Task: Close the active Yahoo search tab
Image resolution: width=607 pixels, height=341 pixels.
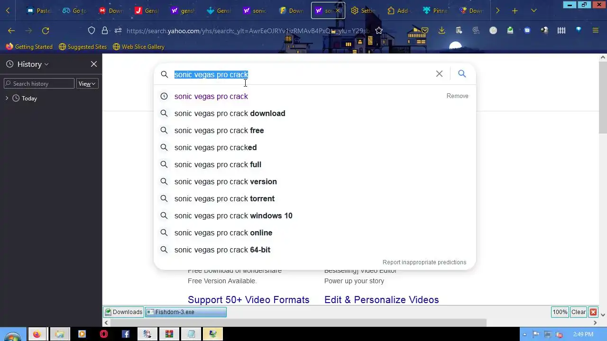Action: click(338, 10)
